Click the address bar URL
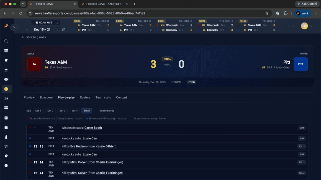The height and width of the screenshot is (180, 321). pyautogui.click(x=90, y=13)
